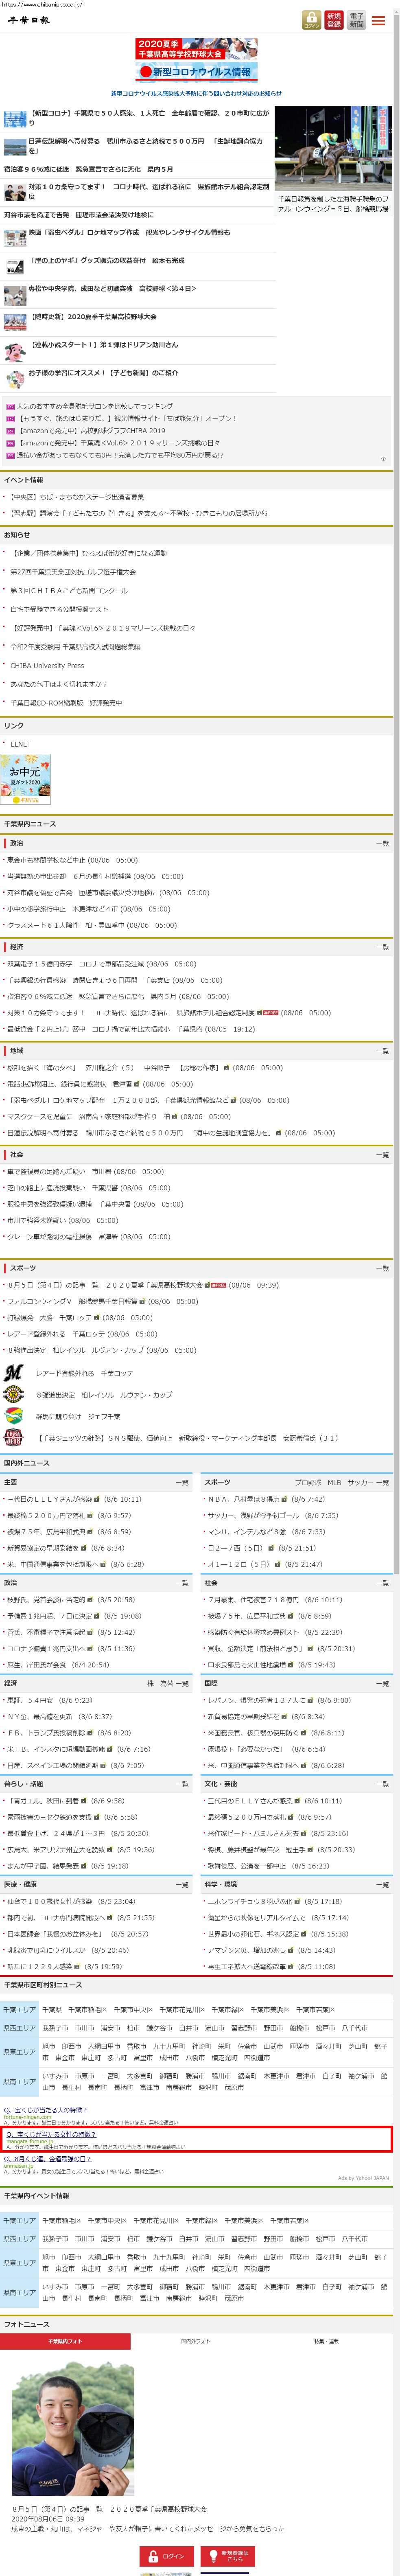Select 船橋市 in 市区町村別ニュース
This screenshot has width=400, height=2576.
click(299, 2028)
